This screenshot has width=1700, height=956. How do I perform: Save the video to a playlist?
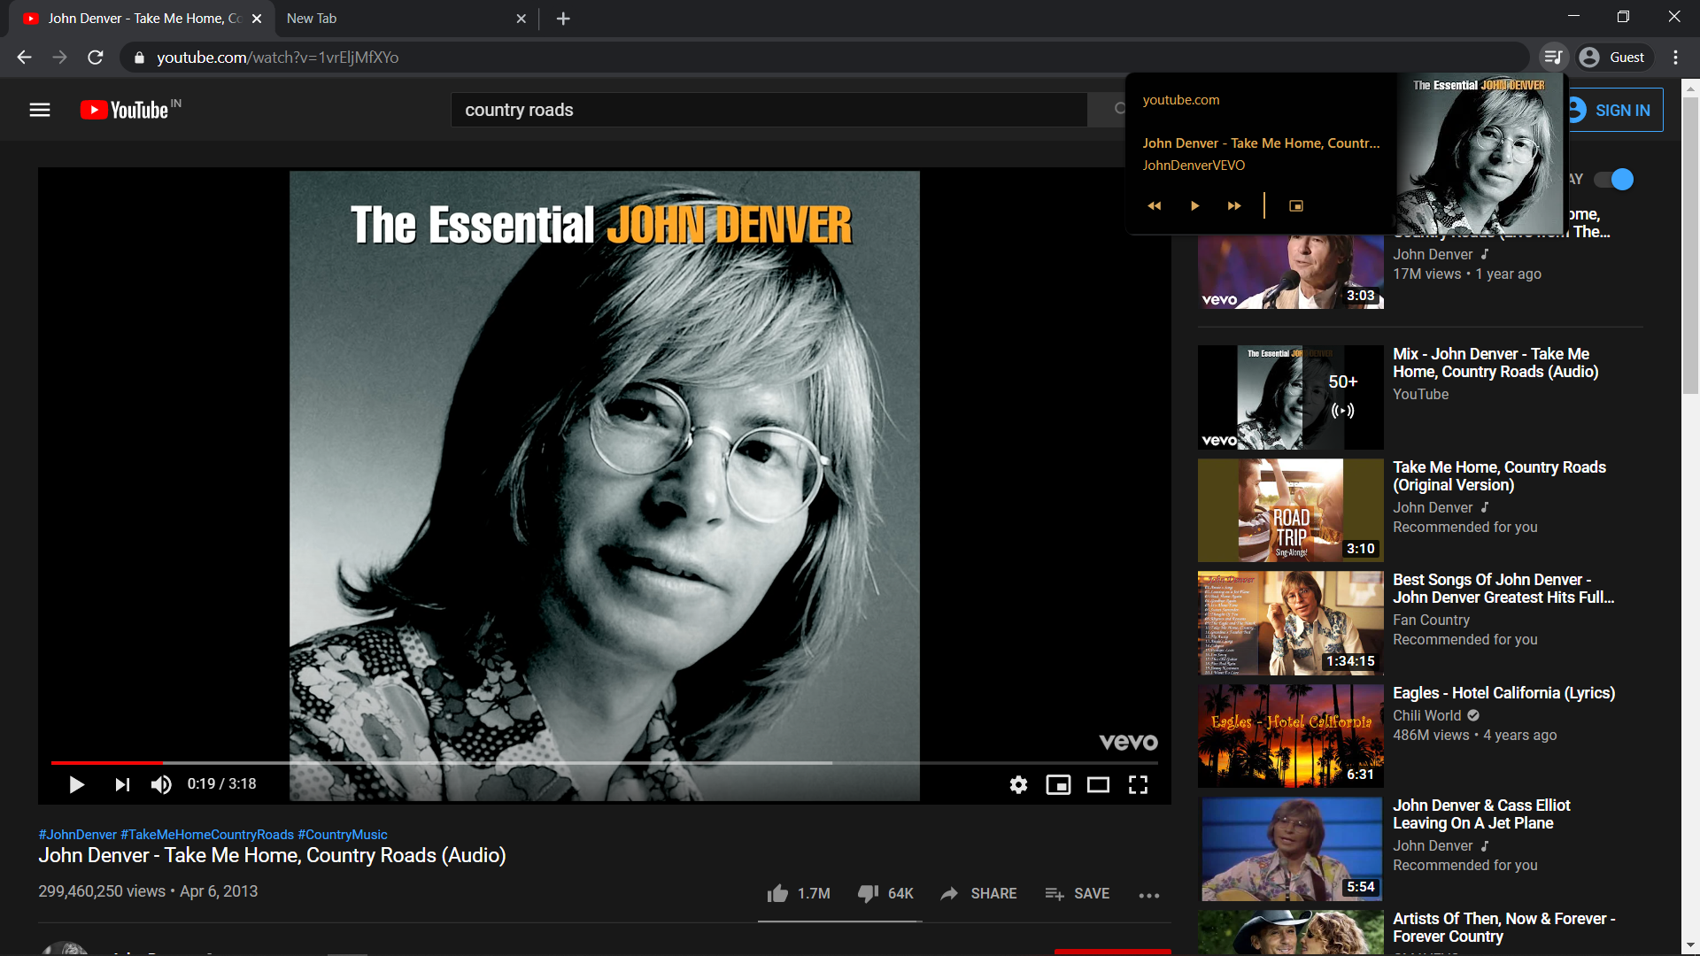pos(1077,893)
